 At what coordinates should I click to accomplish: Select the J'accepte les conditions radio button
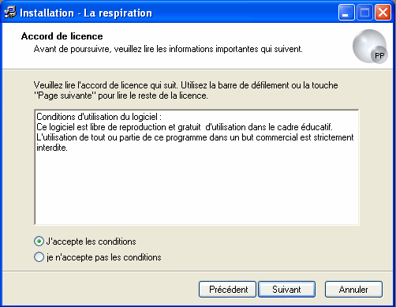click(39, 241)
